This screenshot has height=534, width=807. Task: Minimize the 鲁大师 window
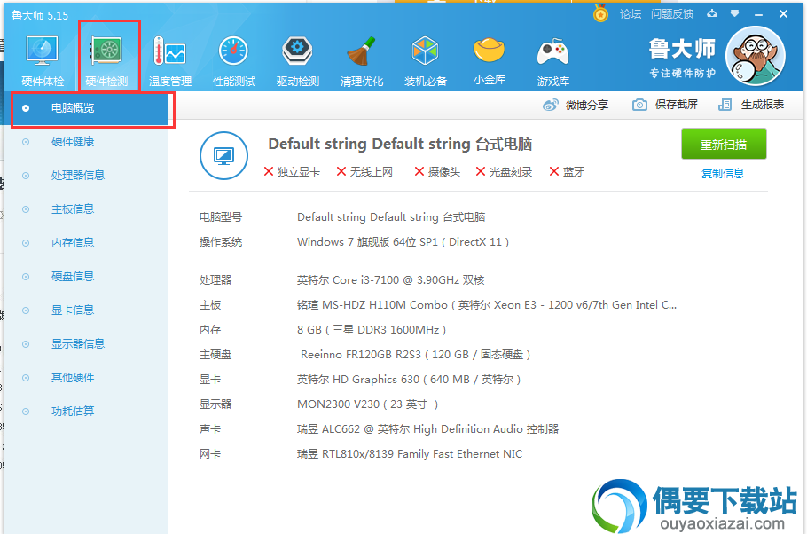click(758, 14)
